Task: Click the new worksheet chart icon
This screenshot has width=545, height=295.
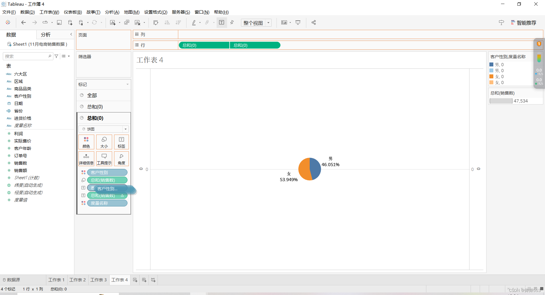Action: point(113,22)
